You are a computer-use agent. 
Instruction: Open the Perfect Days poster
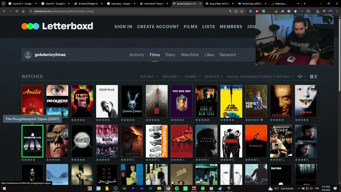(x=256, y=101)
